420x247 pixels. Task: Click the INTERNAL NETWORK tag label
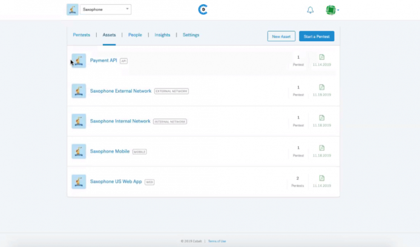(x=170, y=122)
